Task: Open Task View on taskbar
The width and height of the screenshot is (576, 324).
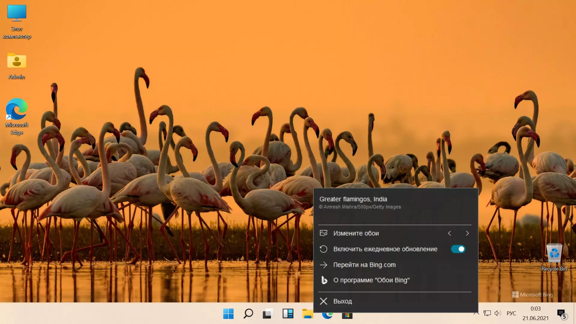Action: coord(268,314)
